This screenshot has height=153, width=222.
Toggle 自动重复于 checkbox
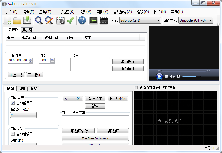(x=13, y=103)
